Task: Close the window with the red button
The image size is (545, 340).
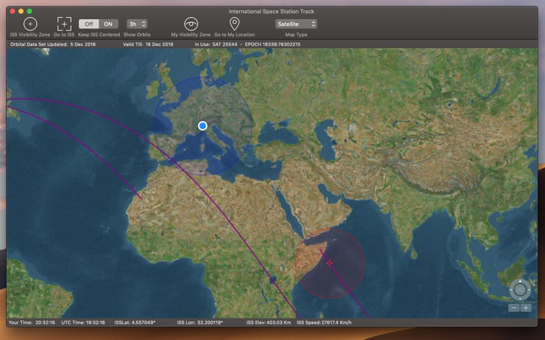Action: point(12,12)
